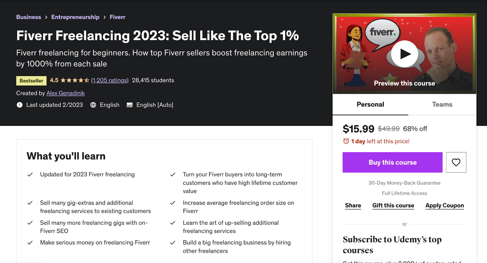Viewport: 487px width, 263px height.
Task: Click the globe language icon
Action: [93, 105]
